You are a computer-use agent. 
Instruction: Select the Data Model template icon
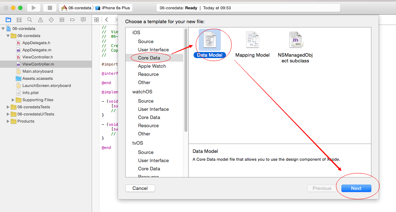point(210,40)
